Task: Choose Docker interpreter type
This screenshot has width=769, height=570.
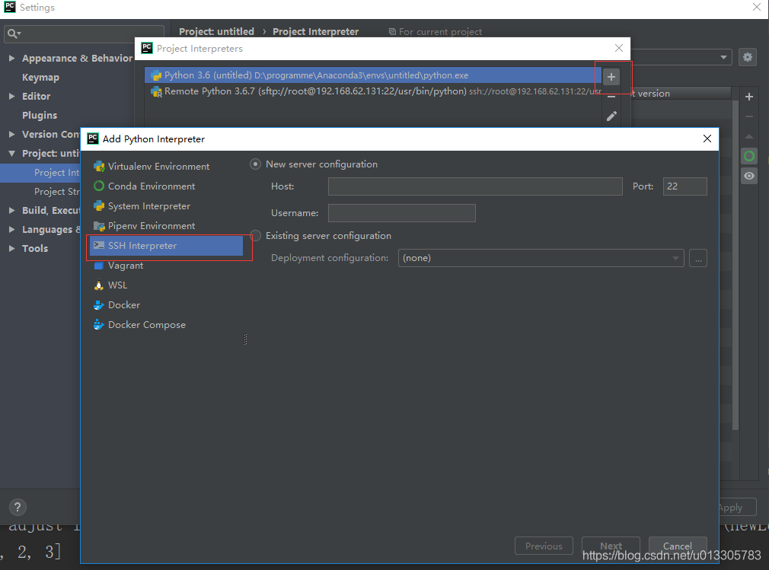Action: pos(116,305)
